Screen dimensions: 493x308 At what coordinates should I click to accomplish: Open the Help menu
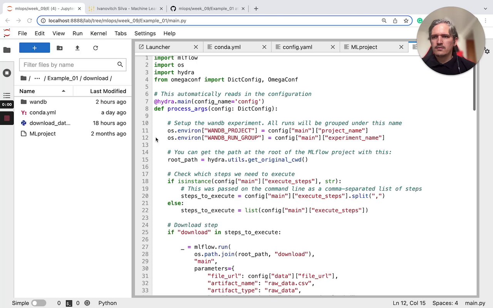click(x=169, y=33)
